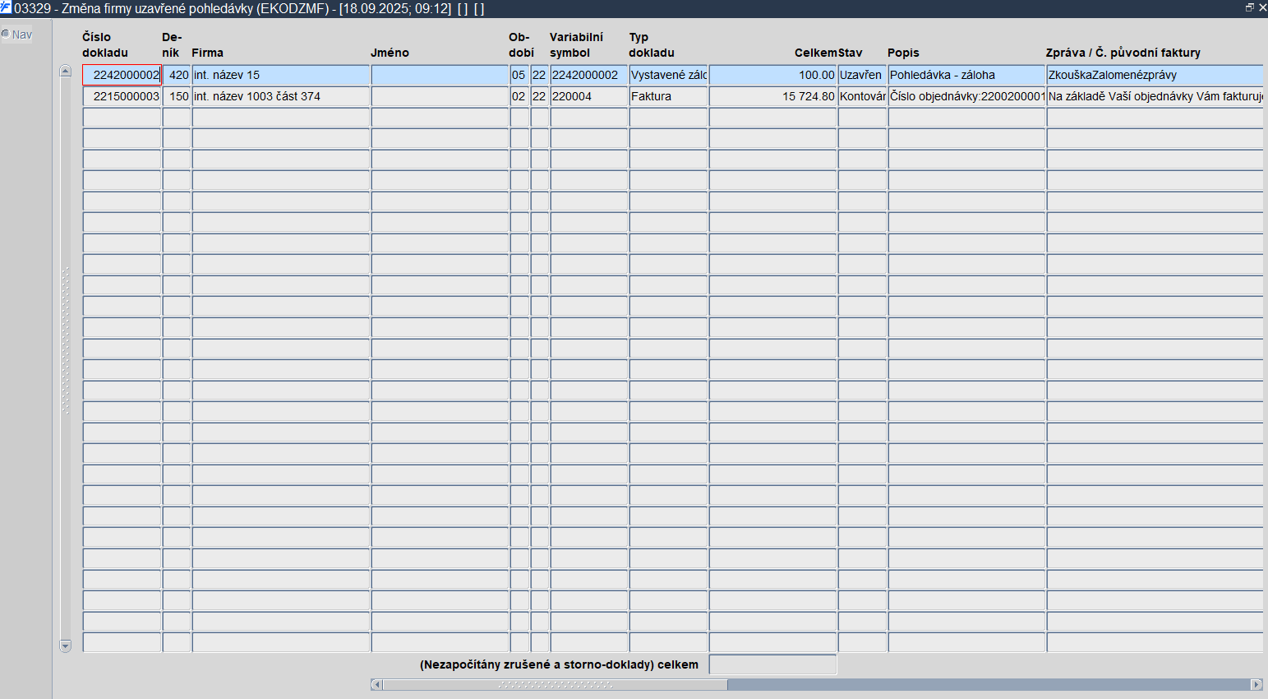1268x699 pixels.
Task: Click the Deník cell with value 420
Action: (177, 75)
